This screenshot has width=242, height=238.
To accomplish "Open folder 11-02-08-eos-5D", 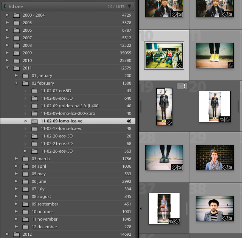I will click(68, 98).
